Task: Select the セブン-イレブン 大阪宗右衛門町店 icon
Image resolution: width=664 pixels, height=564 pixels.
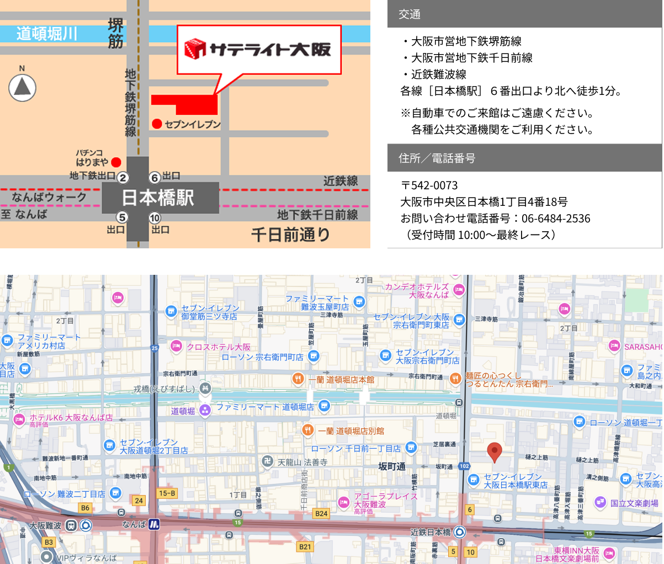Action: (386, 356)
